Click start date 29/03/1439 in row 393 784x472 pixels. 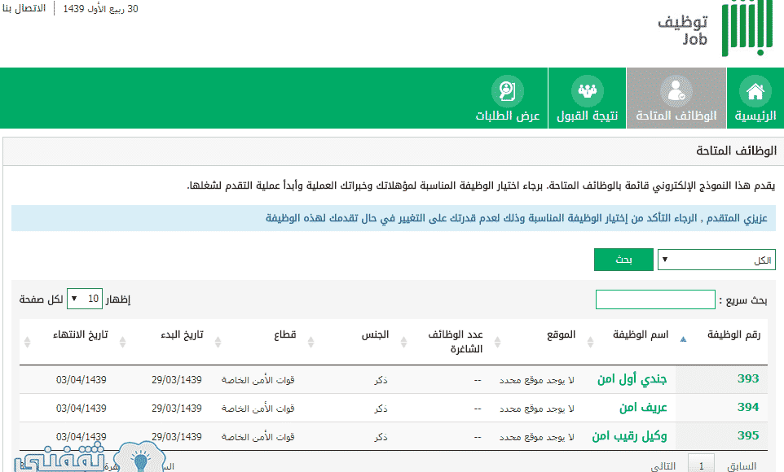click(177, 379)
